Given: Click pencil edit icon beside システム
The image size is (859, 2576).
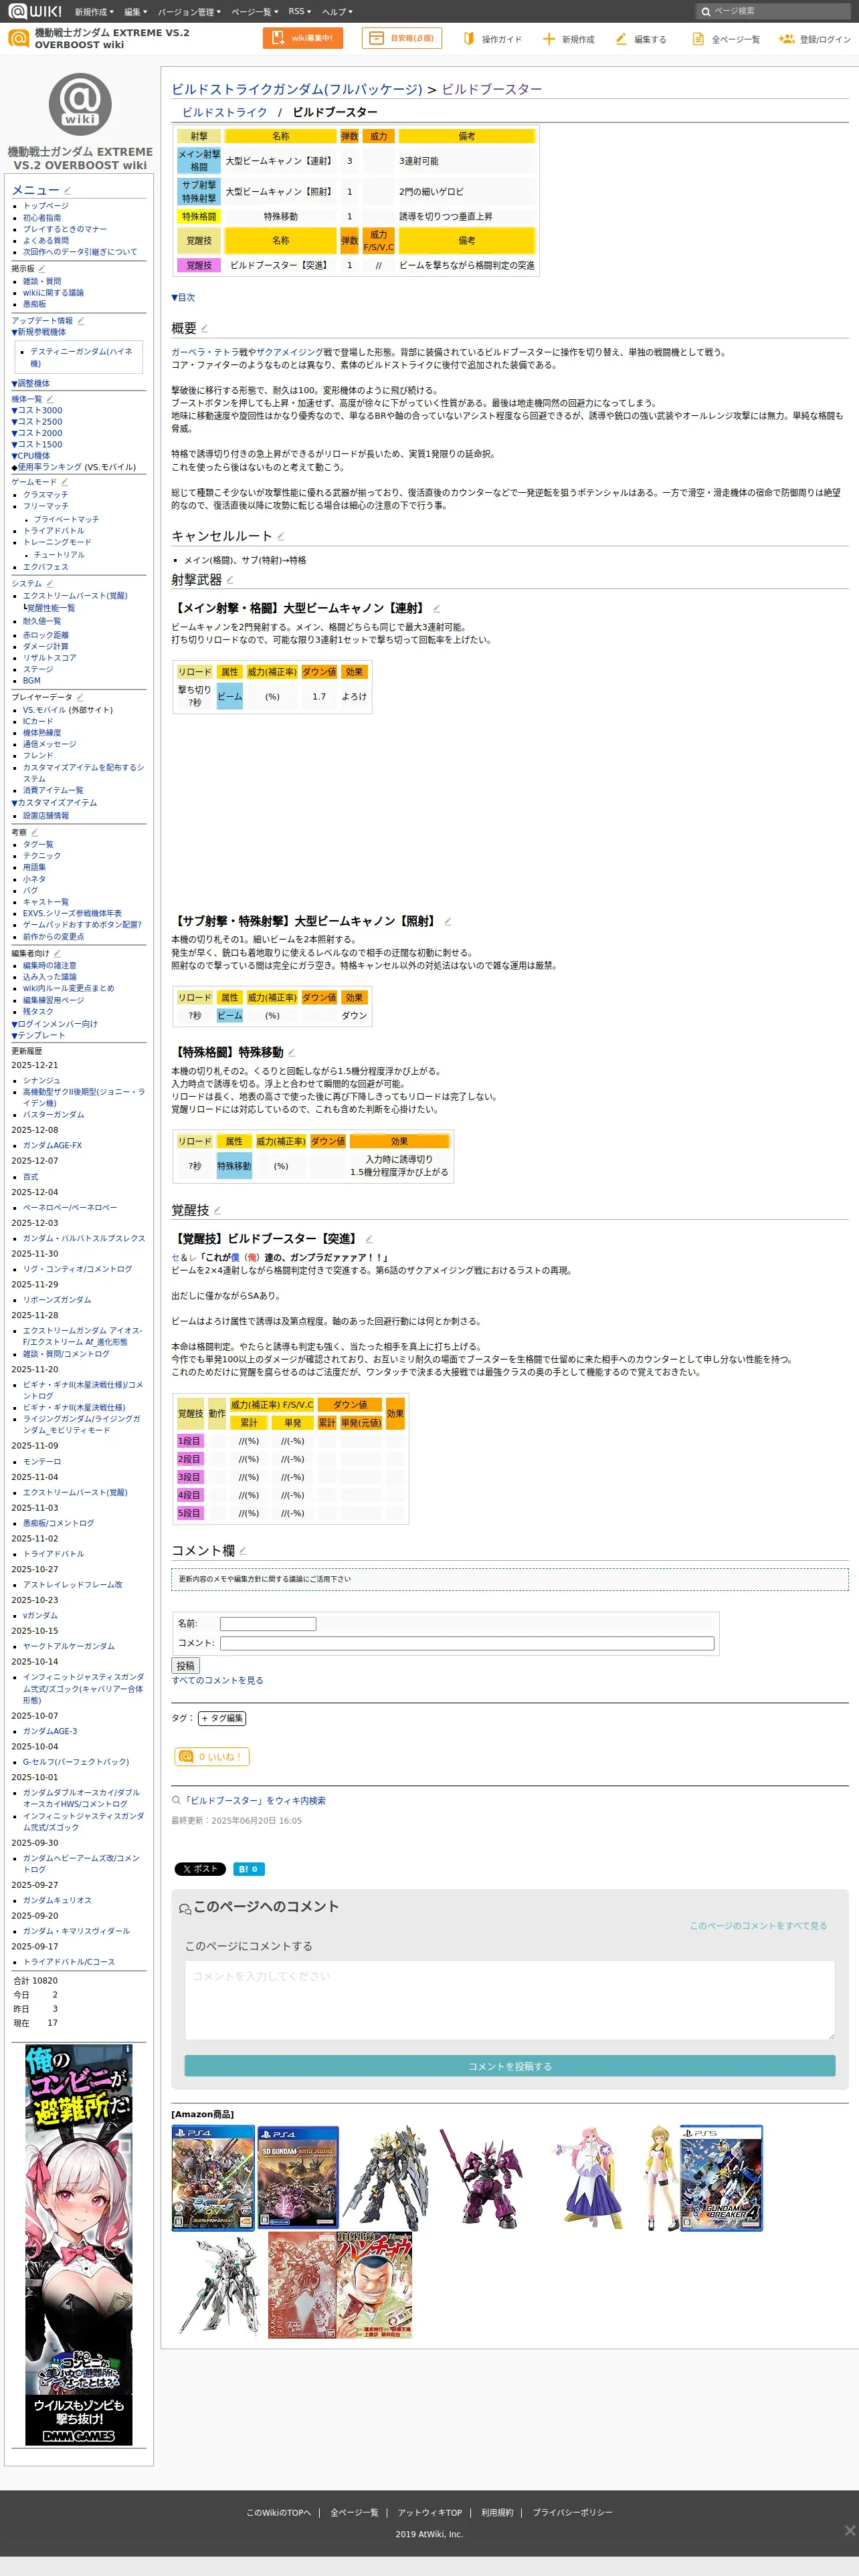Looking at the screenshot, I should (50, 583).
